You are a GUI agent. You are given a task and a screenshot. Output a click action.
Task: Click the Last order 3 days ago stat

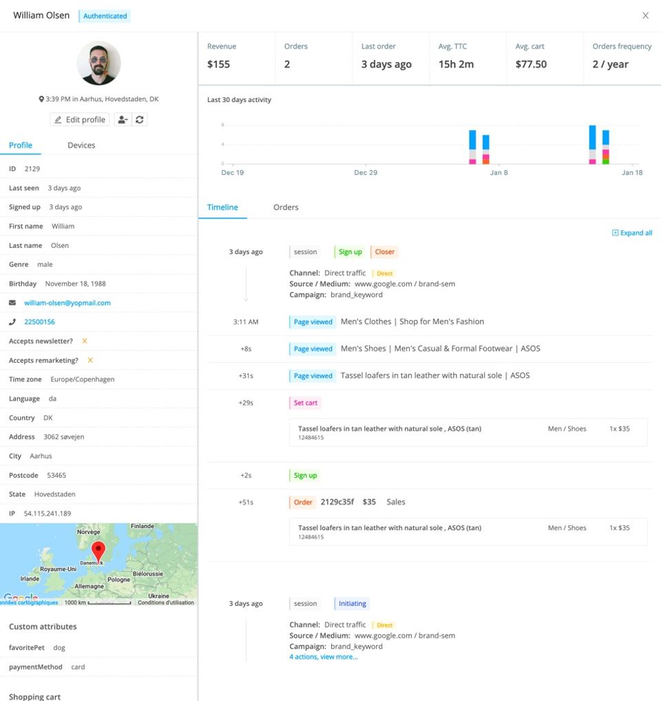point(390,58)
